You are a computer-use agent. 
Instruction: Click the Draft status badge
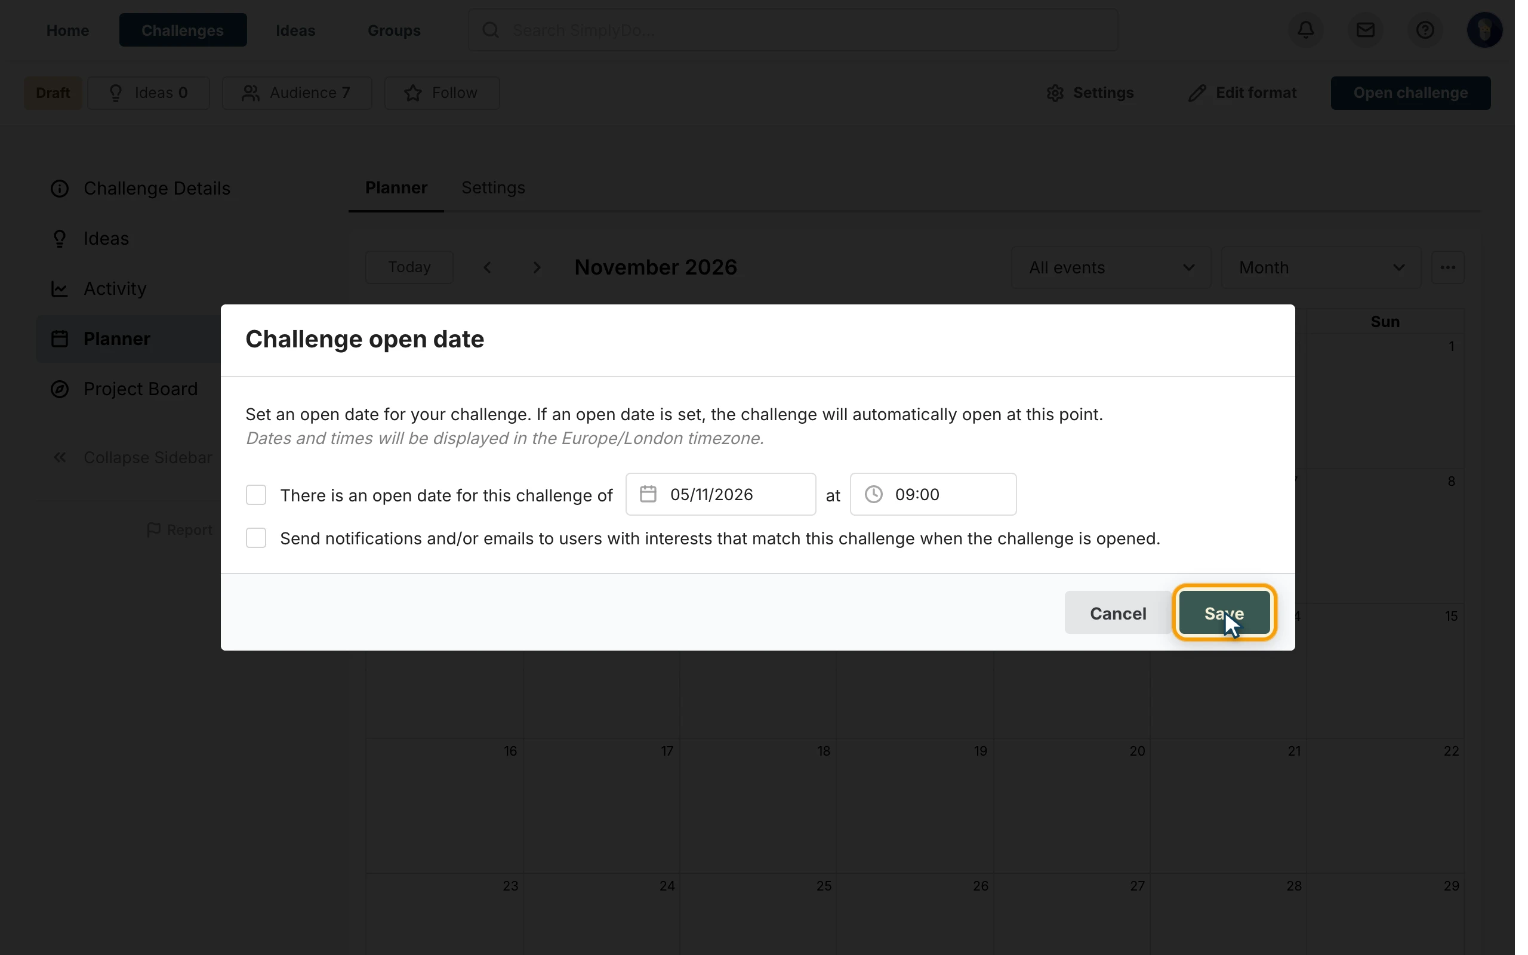[53, 93]
